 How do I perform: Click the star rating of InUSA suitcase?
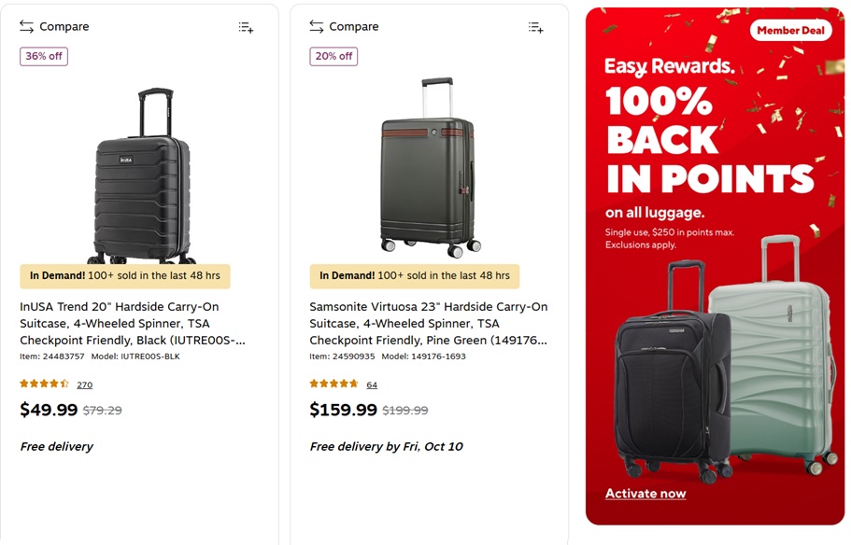(x=44, y=384)
